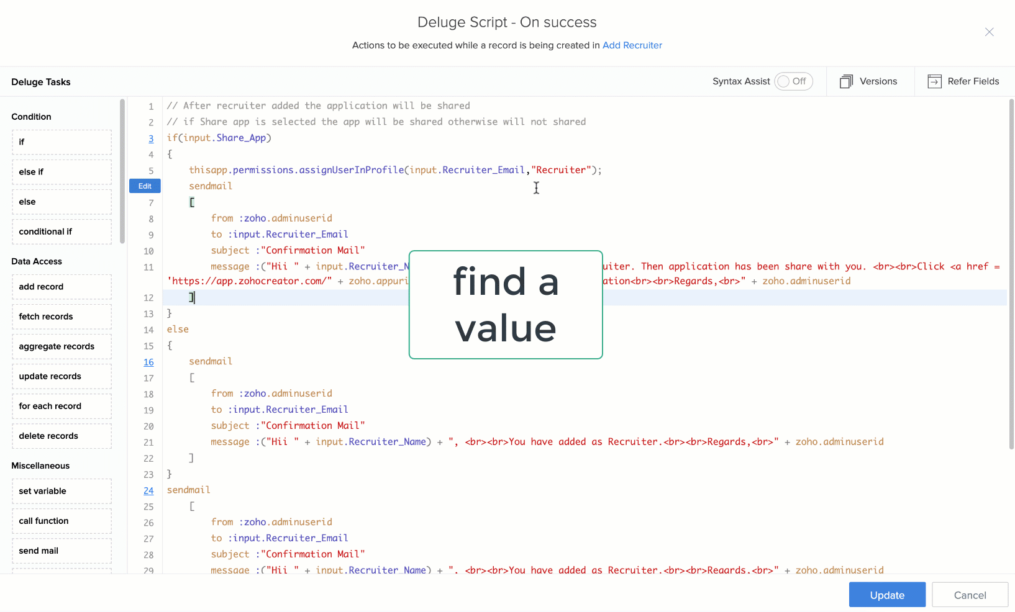This screenshot has height=612, width=1015.
Task: Select the fetch records task
Action: pos(61,316)
